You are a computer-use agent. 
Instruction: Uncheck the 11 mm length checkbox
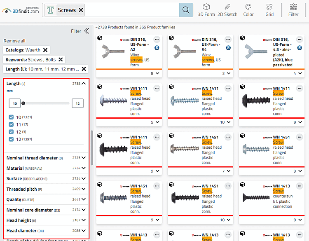point(12,125)
